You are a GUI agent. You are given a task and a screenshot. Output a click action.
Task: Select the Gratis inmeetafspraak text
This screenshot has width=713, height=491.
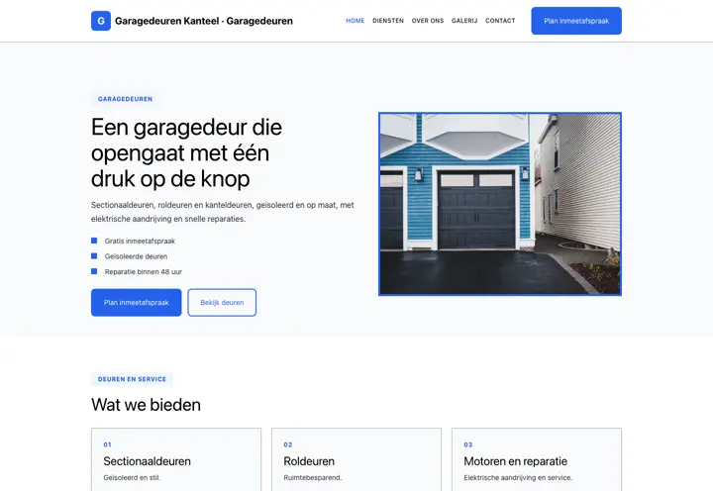pos(140,241)
